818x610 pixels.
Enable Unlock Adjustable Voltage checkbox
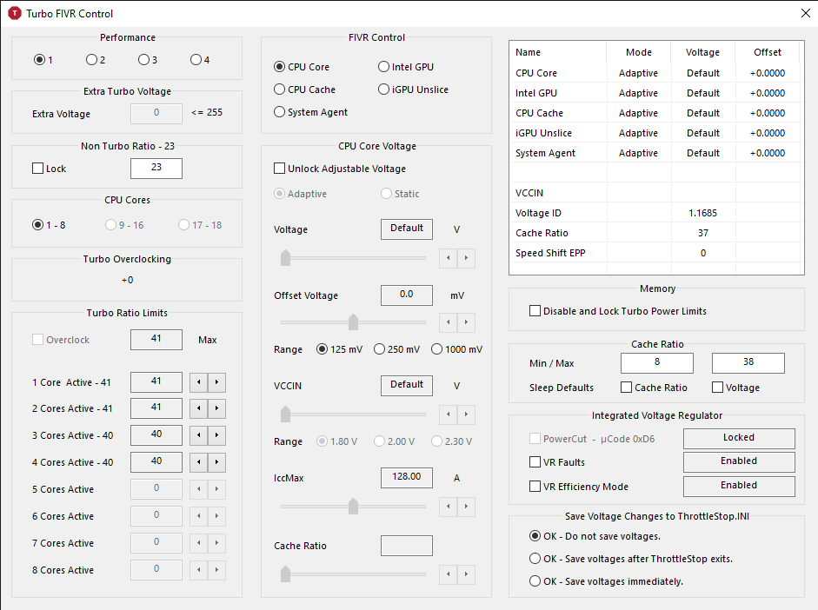pos(280,169)
